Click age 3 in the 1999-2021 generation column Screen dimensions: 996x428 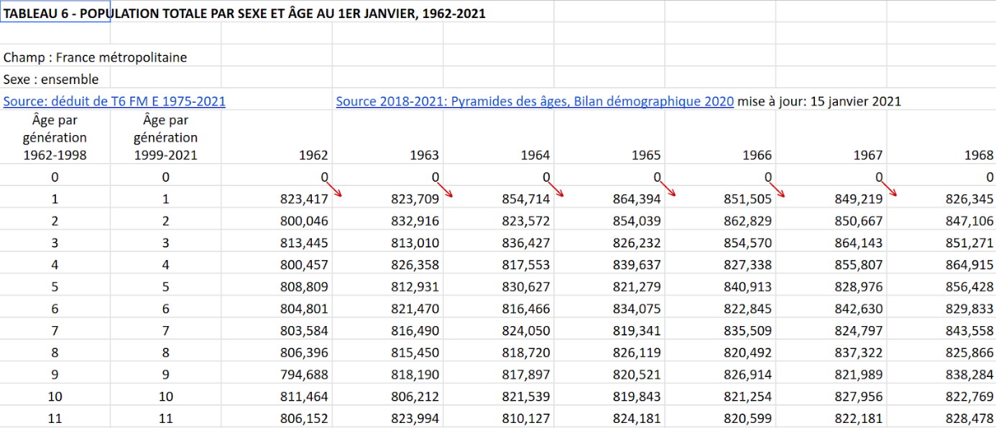click(x=166, y=243)
